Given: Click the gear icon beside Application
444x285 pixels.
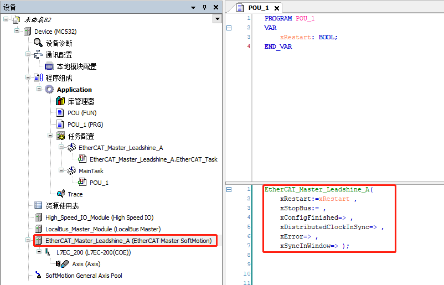Looking at the screenshot, I should pos(49,90).
